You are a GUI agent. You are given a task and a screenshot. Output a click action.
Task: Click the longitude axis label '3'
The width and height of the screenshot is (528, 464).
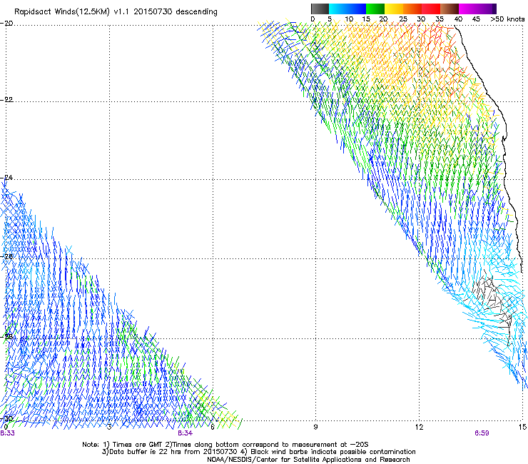[x=109, y=427]
